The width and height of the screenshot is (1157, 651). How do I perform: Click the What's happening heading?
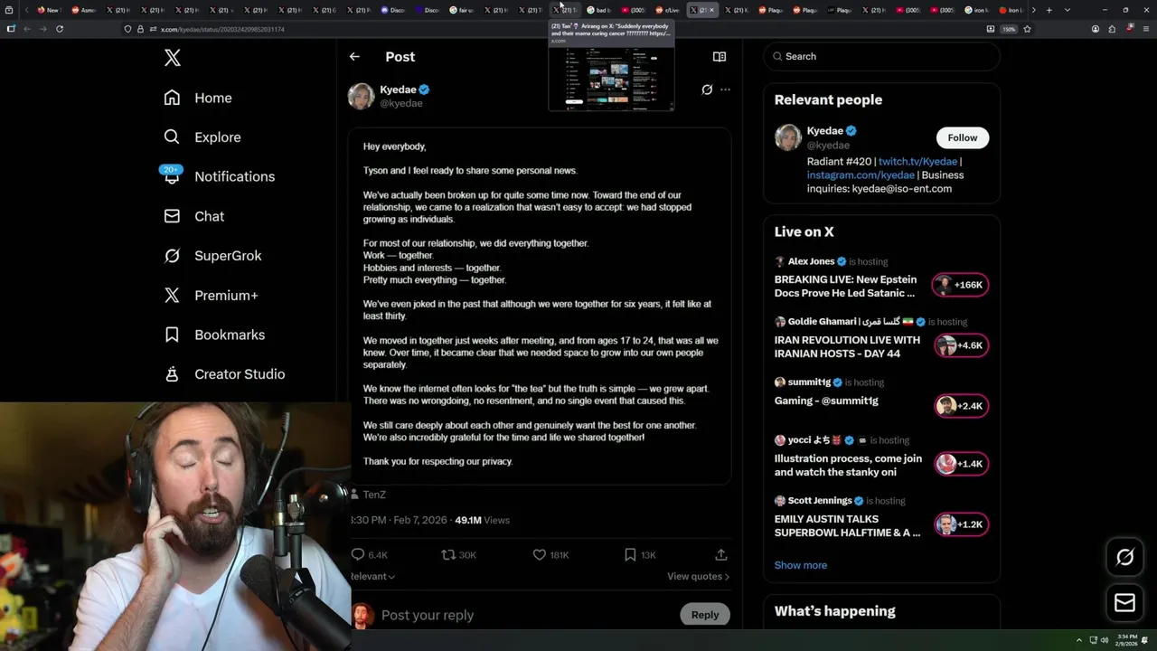834,611
